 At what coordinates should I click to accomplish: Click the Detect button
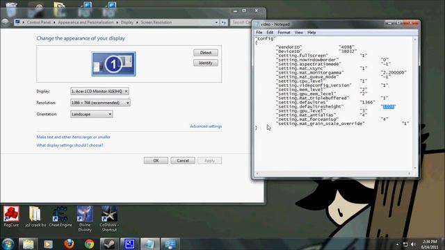coord(206,53)
